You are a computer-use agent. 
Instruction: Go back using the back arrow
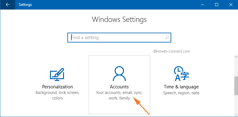coord(7,5)
